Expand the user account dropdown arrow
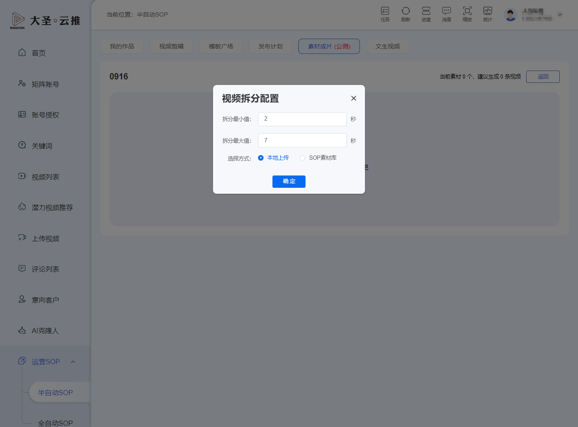The height and width of the screenshot is (427, 578). (560, 14)
